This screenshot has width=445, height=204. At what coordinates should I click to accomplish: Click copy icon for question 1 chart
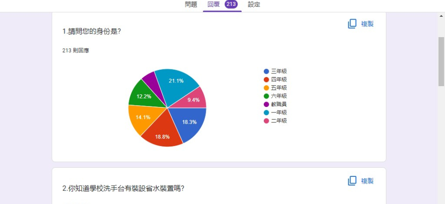tap(352, 24)
